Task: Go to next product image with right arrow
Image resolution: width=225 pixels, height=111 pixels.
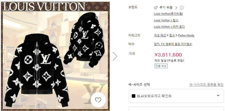Action: coord(115,56)
